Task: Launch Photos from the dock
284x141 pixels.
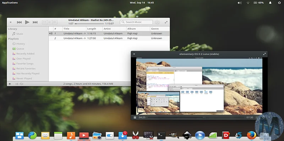Action: (97, 135)
